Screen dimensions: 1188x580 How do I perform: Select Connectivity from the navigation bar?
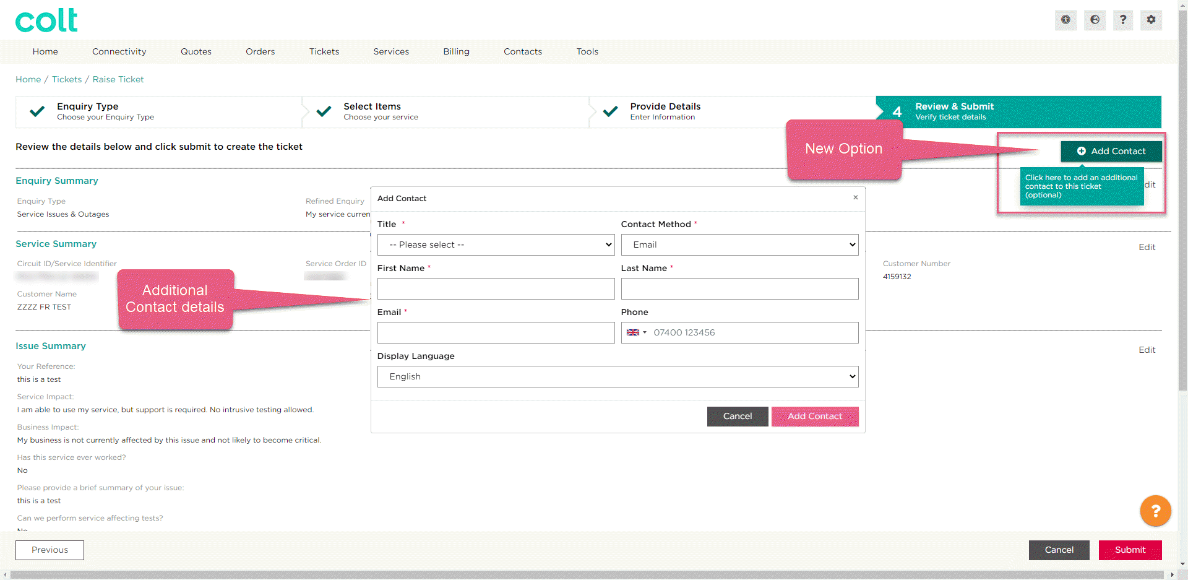click(x=119, y=51)
